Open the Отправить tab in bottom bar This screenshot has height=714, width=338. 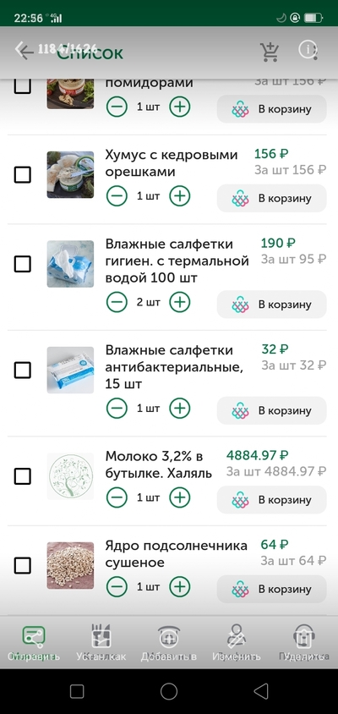(x=34, y=642)
